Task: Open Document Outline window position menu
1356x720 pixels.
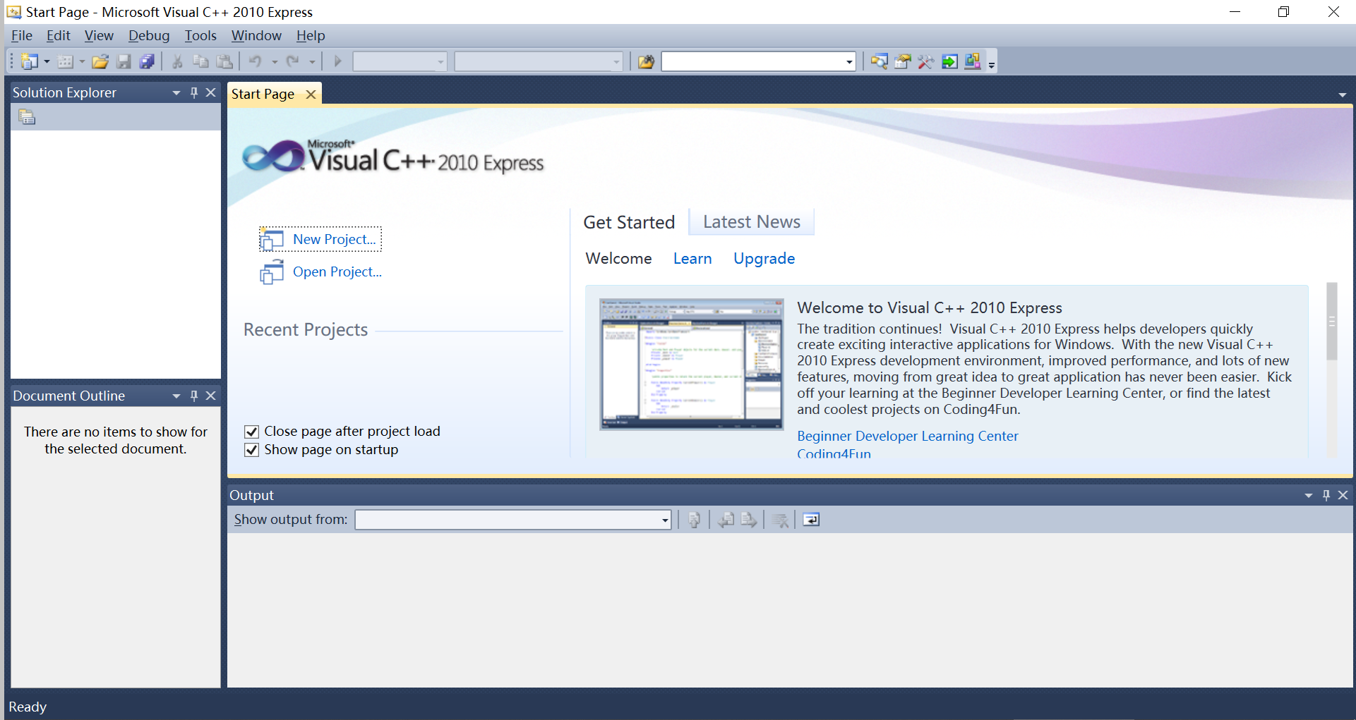Action: coord(176,396)
